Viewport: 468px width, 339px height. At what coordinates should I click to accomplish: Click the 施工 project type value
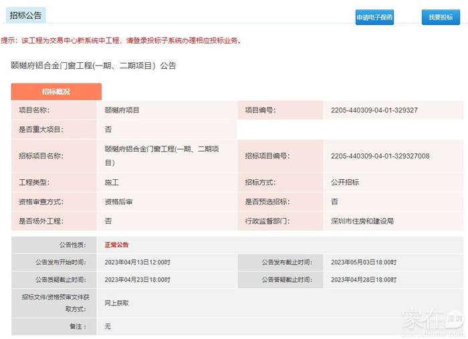[111, 182]
